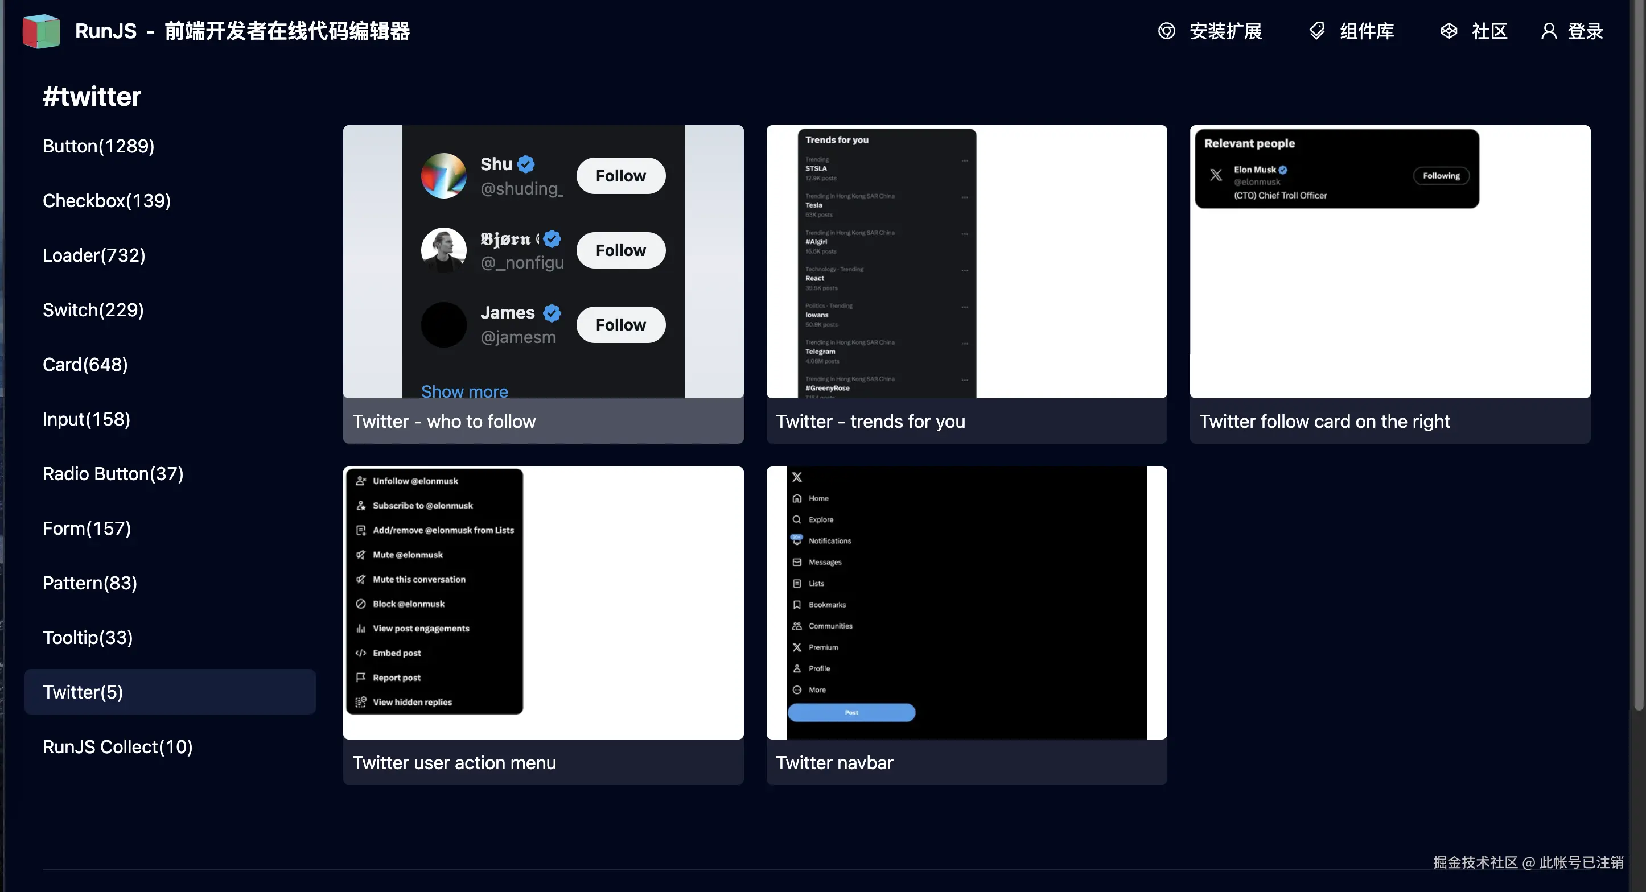The height and width of the screenshot is (892, 1646).
Task: Click the Unfollow @elonmusk icon
Action: click(361, 481)
